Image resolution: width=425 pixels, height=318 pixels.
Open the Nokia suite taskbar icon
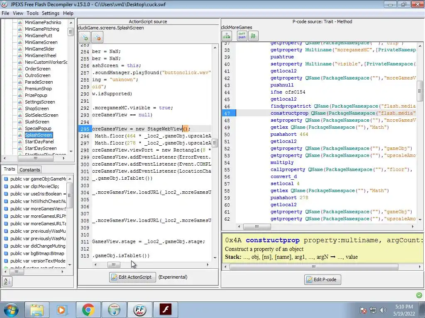click(114, 310)
